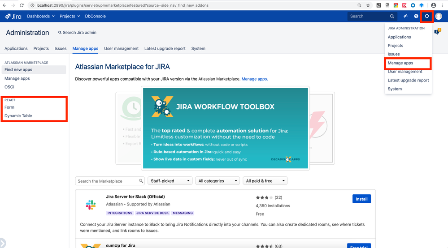Reload the page with browser refresh icon
The width and height of the screenshot is (448, 248).
coord(22,5)
